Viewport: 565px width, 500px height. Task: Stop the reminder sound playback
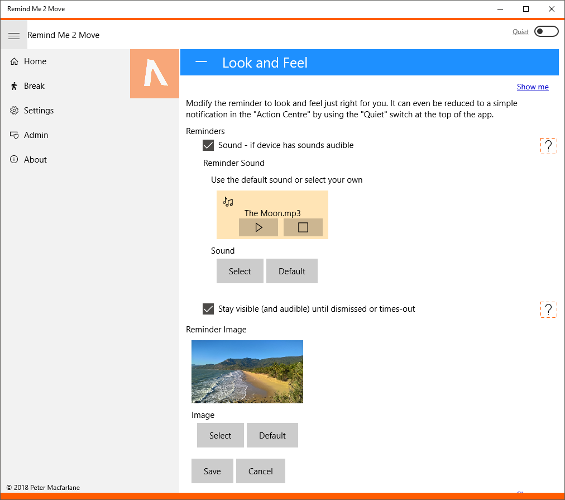(303, 227)
